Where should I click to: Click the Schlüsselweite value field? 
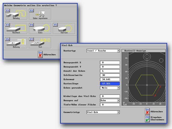(x=110, y=75)
